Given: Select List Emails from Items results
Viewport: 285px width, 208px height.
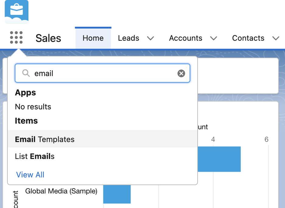Looking at the screenshot, I should tap(103, 156).
